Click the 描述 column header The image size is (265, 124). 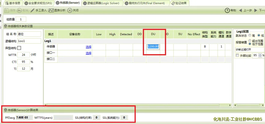tap(51, 34)
